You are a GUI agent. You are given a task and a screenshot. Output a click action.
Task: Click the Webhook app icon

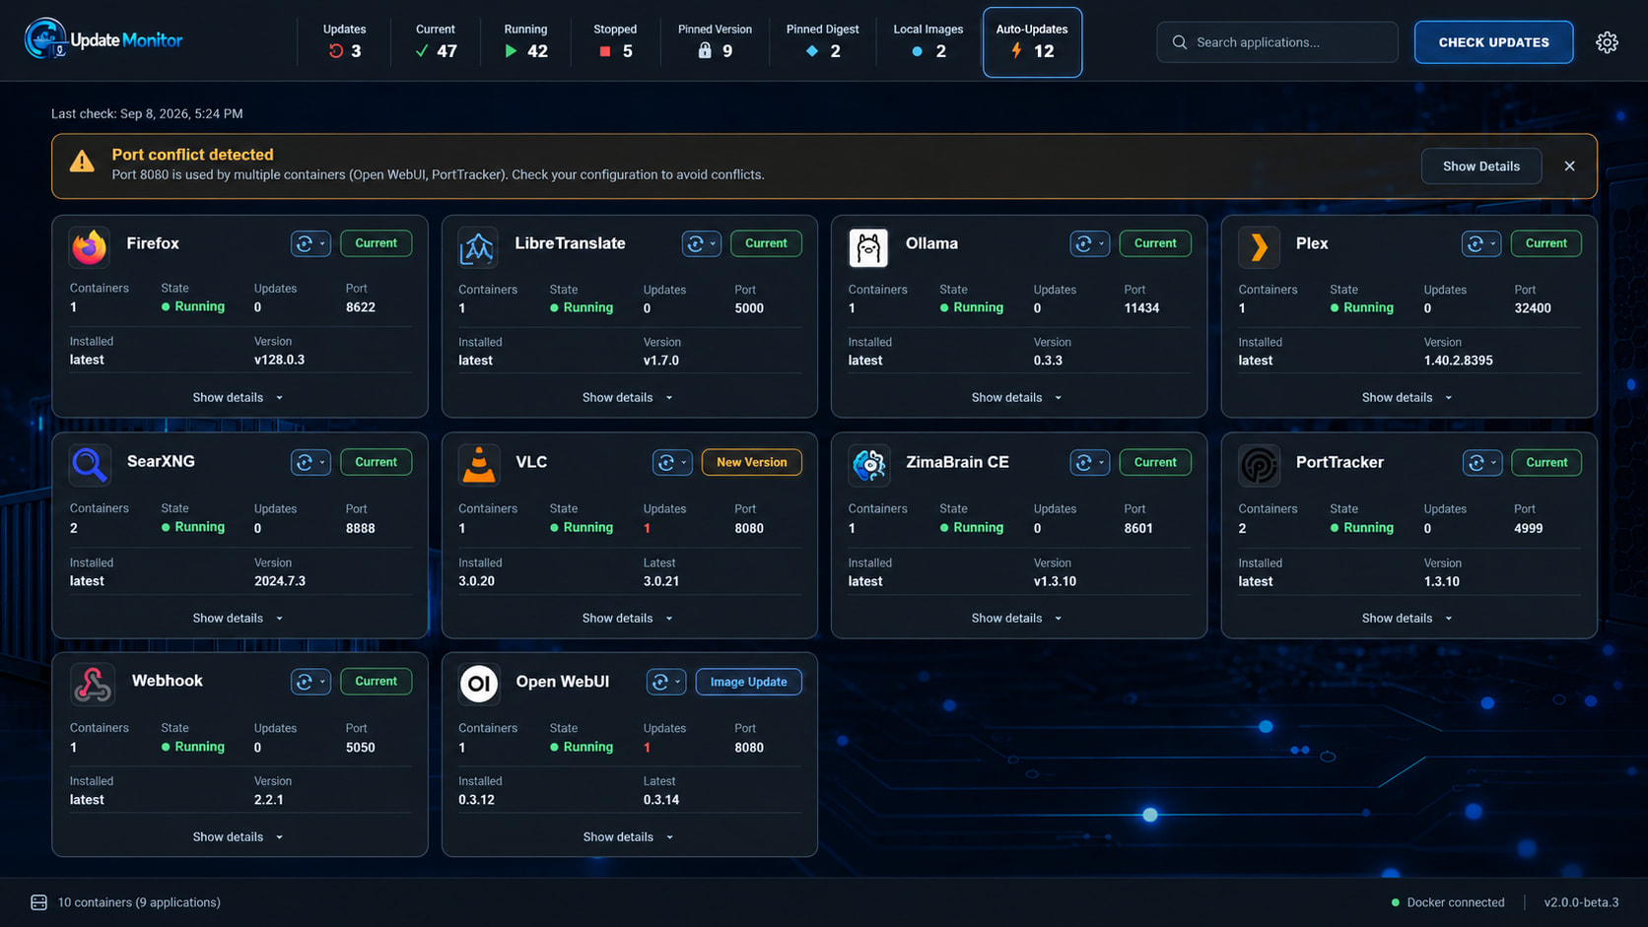92,684
